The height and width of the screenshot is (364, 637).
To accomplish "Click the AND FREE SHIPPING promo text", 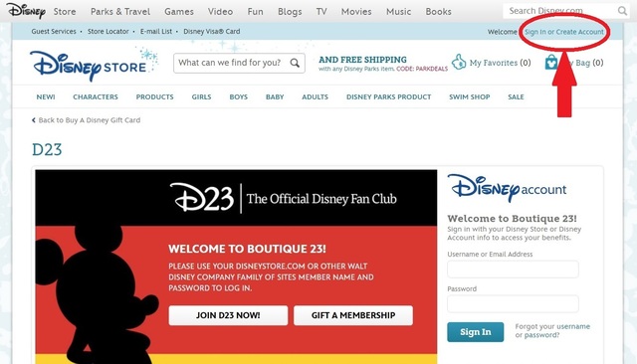I will point(362,60).
